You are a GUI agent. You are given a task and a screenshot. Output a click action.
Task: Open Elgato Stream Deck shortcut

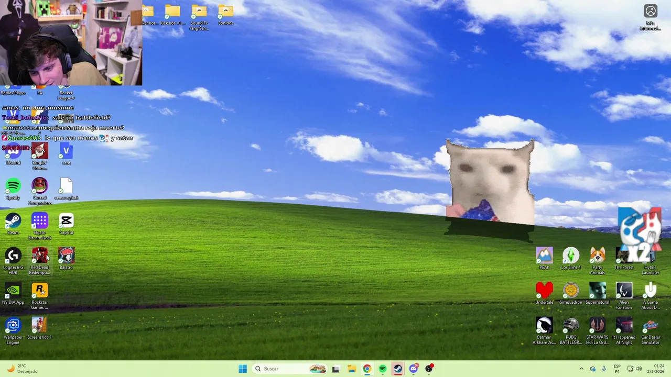[40, 226]
